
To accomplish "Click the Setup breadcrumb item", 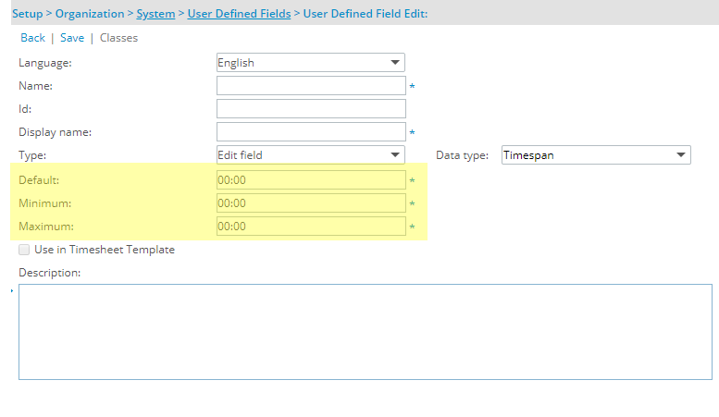I will (28, 14).
